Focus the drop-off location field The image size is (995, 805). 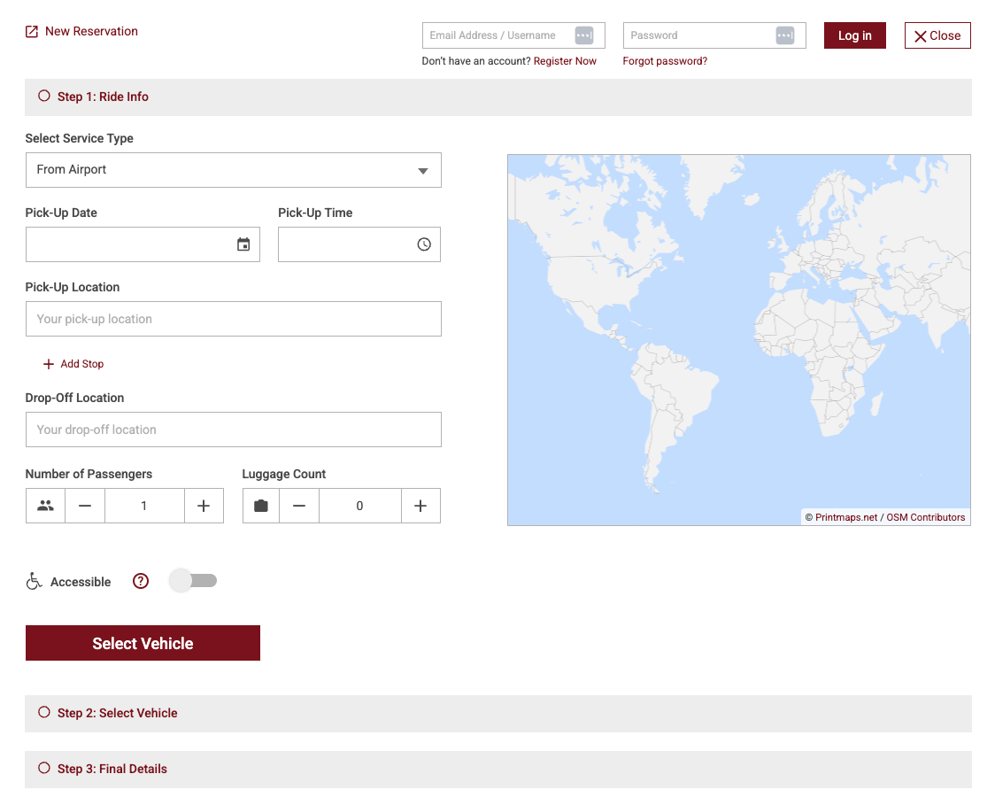(234, 430)
